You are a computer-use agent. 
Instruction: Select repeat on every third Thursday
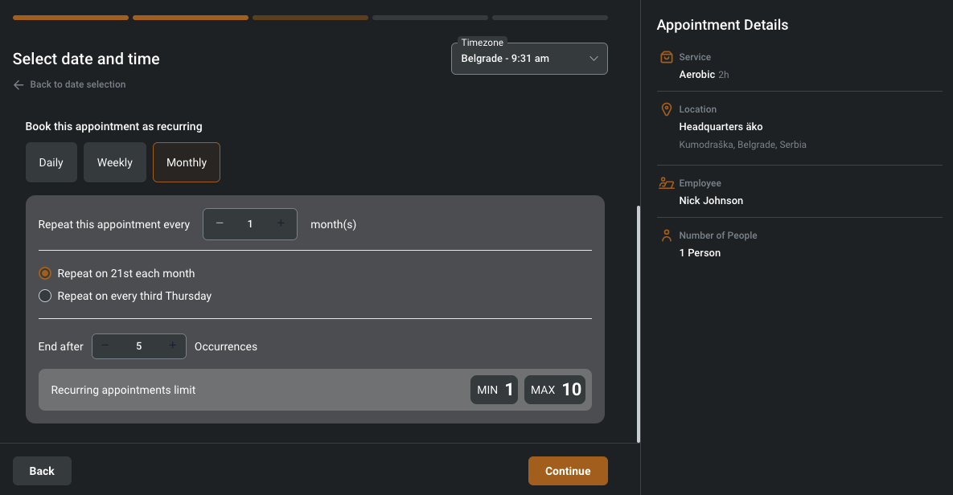pos(45,296)
